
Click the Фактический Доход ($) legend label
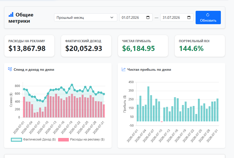[39, 139]
